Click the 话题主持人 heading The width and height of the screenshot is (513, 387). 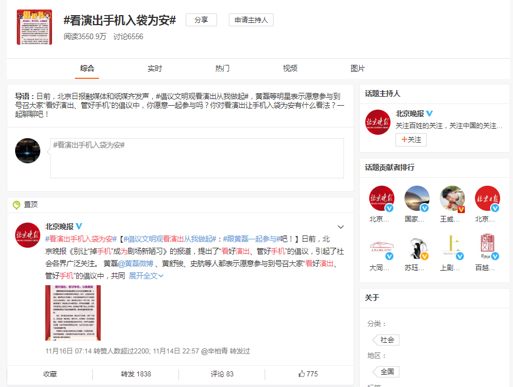click(x=383, y=93)
